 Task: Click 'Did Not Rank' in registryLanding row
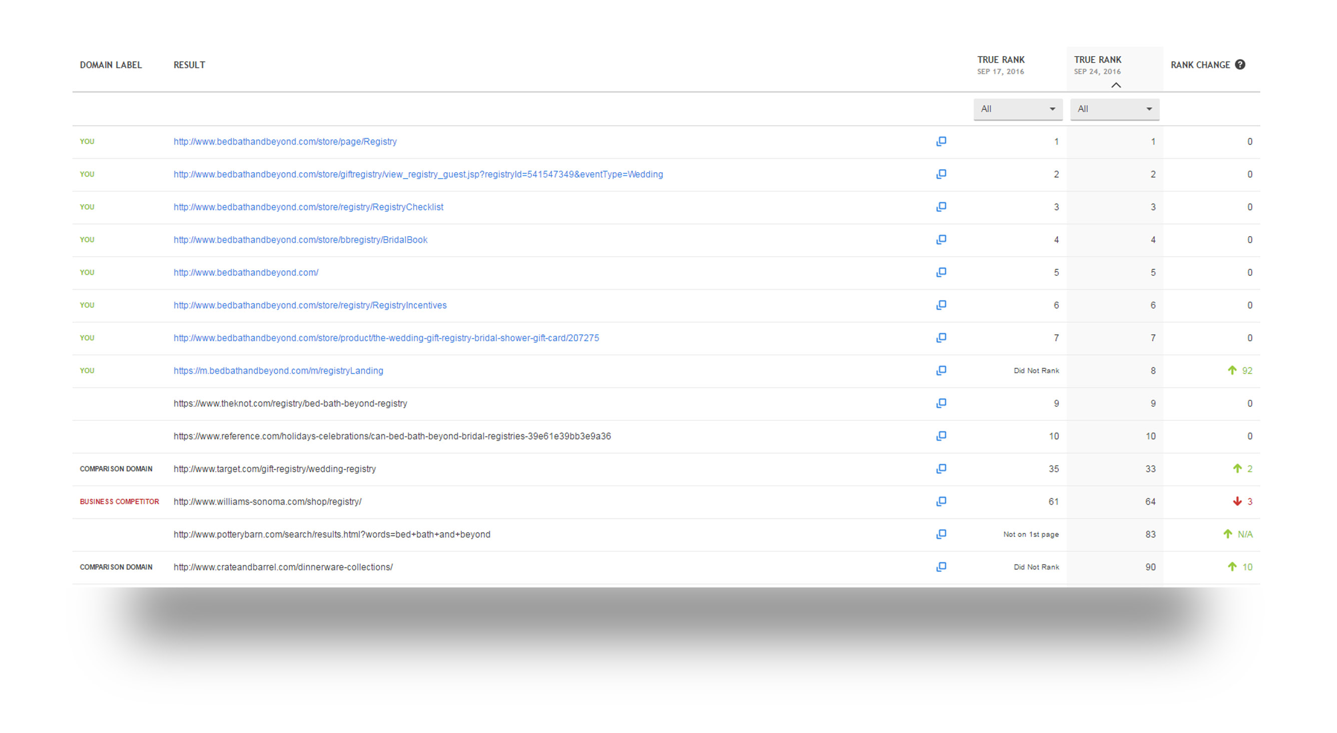(1036, 371)
